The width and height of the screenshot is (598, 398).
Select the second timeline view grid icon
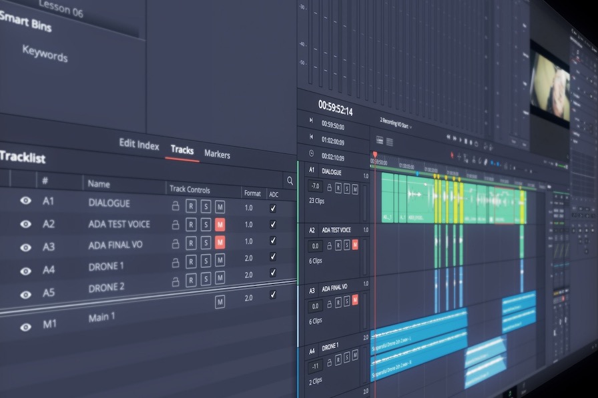389,142
